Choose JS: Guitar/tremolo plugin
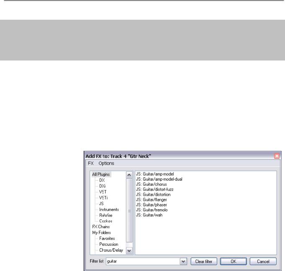285x271 pixels. coord(152,210)
